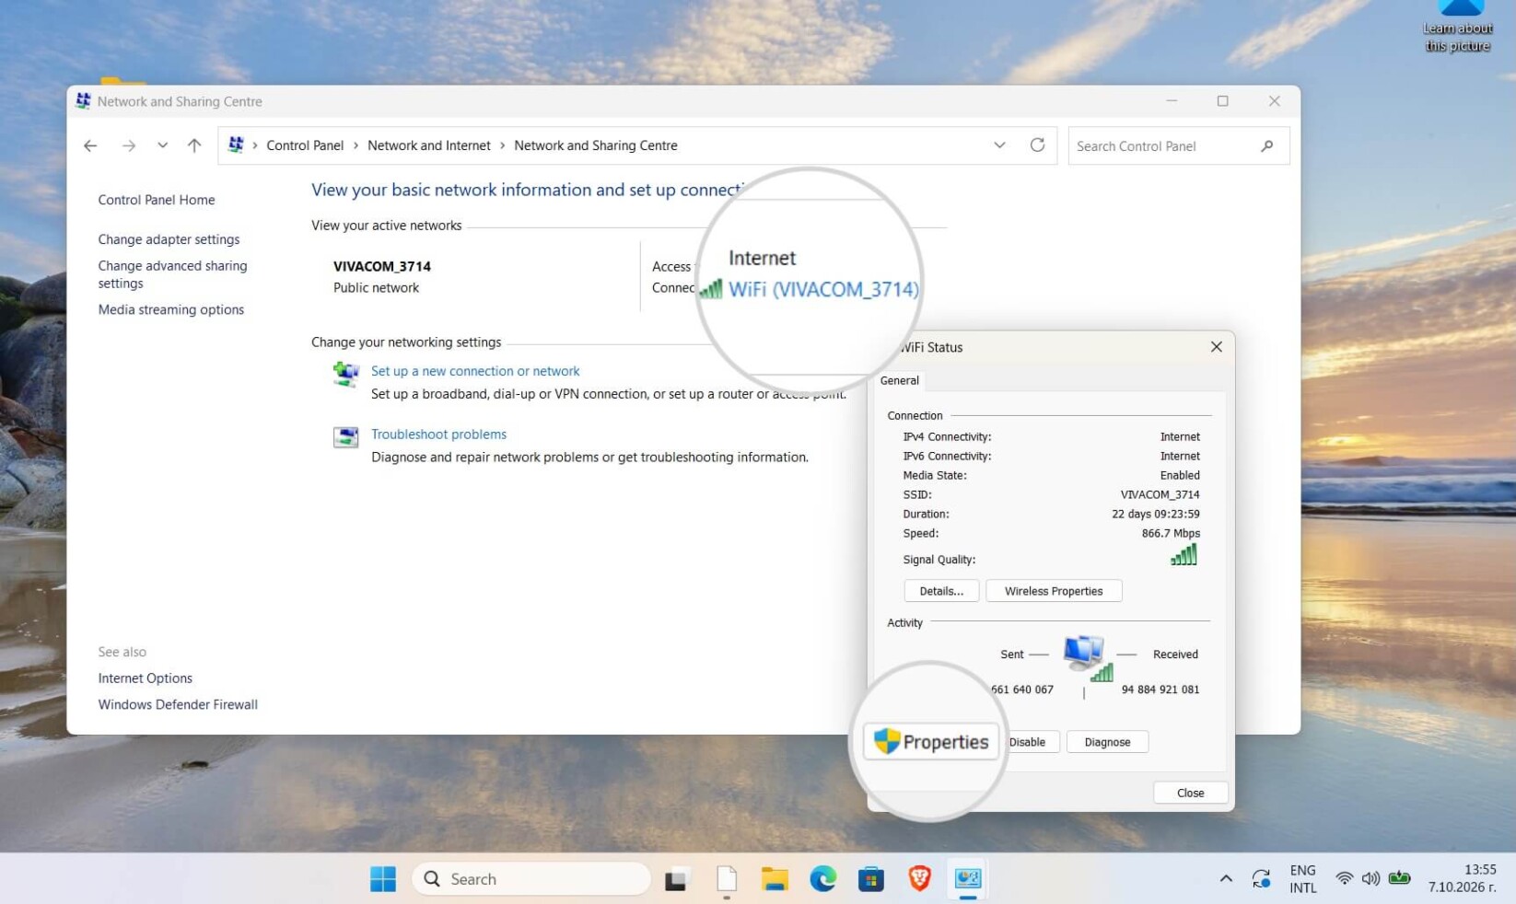1516x904 pixels.
Task: Open Wireless Properties
Action: (x=1054, y=591)
